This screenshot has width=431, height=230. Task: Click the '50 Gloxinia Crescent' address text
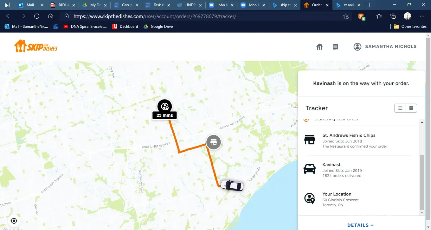(x=341, y=200)
